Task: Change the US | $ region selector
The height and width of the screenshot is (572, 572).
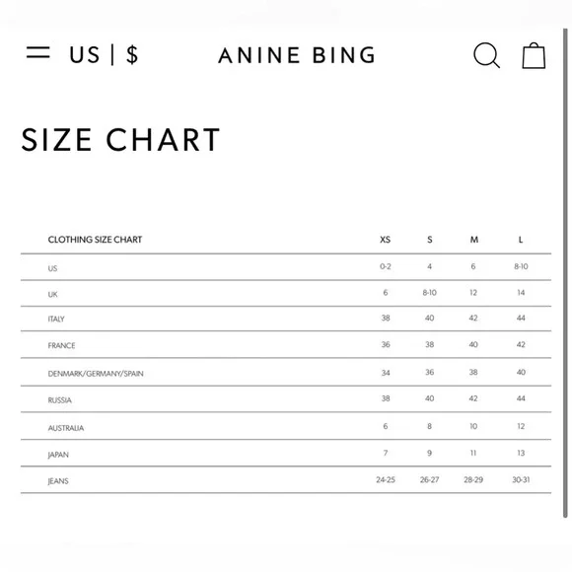Action: coord(104,54)
